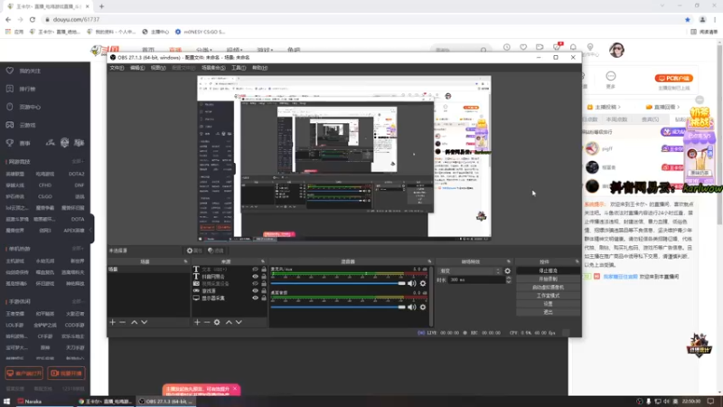Click the start recording button in Controls
Image resolution: width=723 pixels, height=407 pixels.
(x=549, y=279)
